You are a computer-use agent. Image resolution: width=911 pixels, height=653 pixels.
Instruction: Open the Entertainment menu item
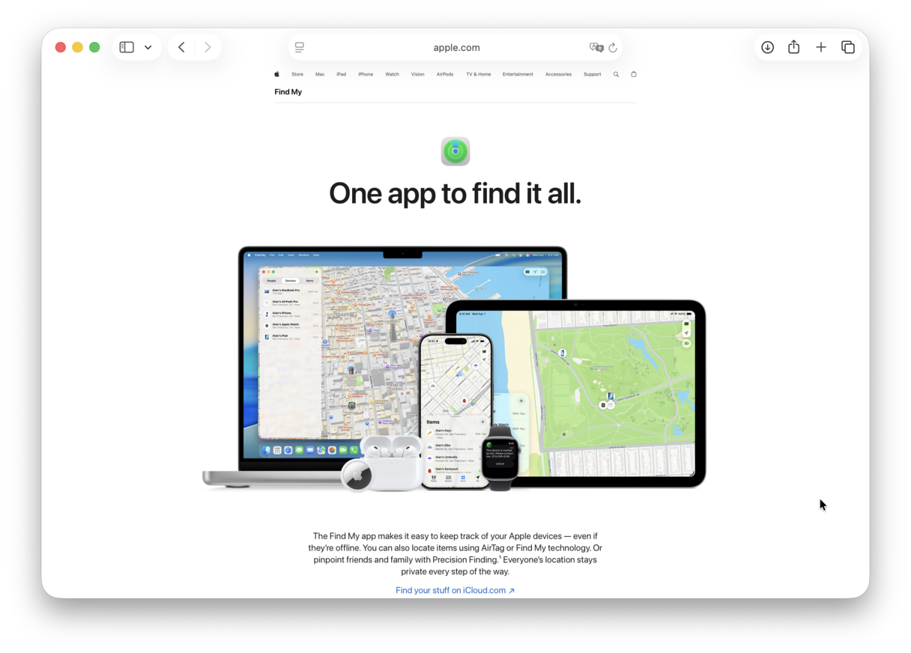click(x=518, y=74)
